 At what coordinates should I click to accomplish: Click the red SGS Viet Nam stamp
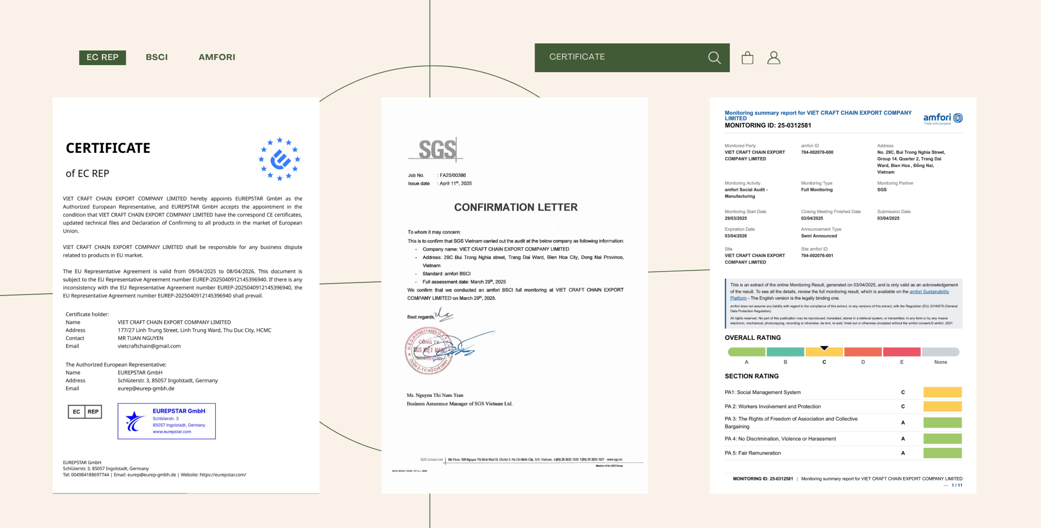(429, 351)
